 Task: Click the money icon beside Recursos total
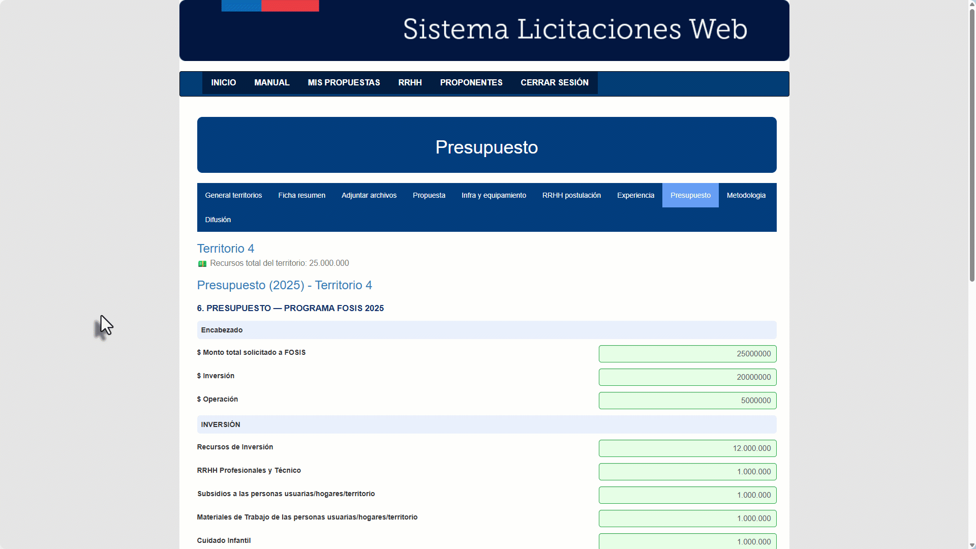(202, 263)
